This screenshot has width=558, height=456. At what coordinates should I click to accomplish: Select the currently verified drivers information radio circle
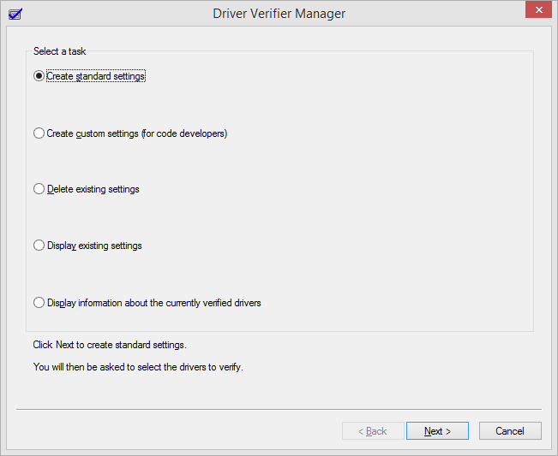39,303
